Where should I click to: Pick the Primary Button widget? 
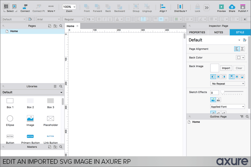(x=30, y=139)
